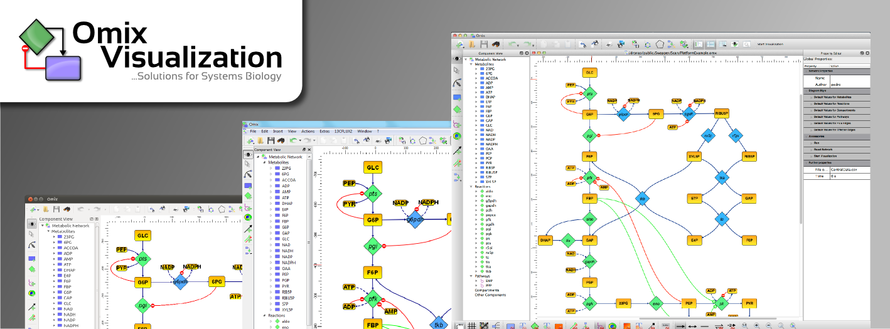This screenshot has height=329, width=890.
Task: Select the green diamond tool in Linux Omix window
Action: (32, 269)
